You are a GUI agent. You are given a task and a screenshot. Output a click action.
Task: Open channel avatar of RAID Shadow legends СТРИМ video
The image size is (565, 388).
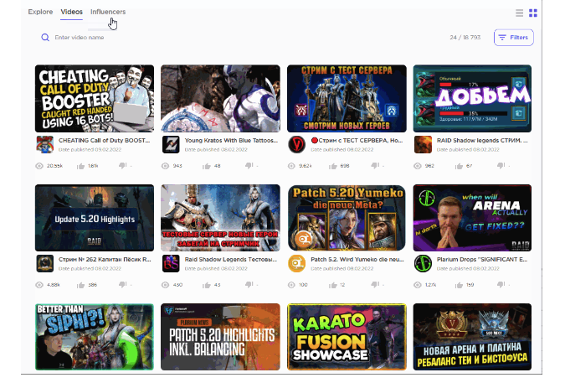pyautogui.click(x=423, y=145)
